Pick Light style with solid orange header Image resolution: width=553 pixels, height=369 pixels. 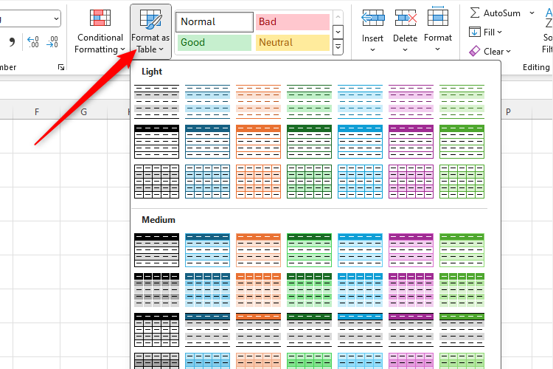259,142
